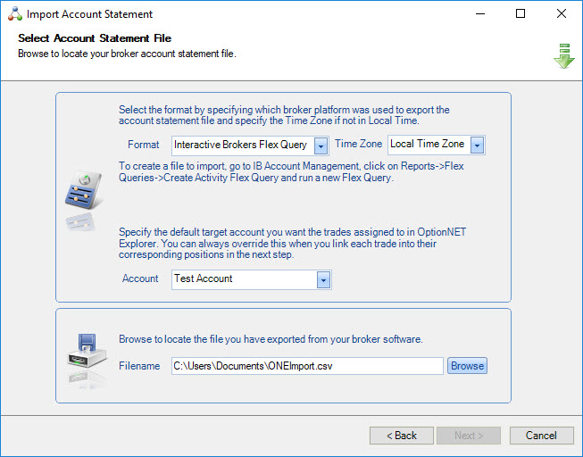Click 'Browse to locate your broker account statement file.' text
The image size is (583, 457).
[x=127, y=54]
